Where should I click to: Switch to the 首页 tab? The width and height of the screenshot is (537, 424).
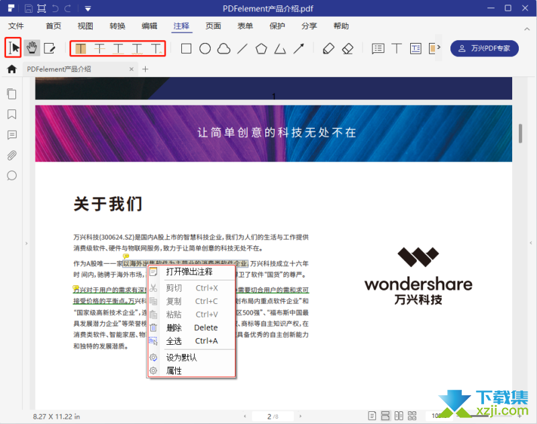click(54, 26)
